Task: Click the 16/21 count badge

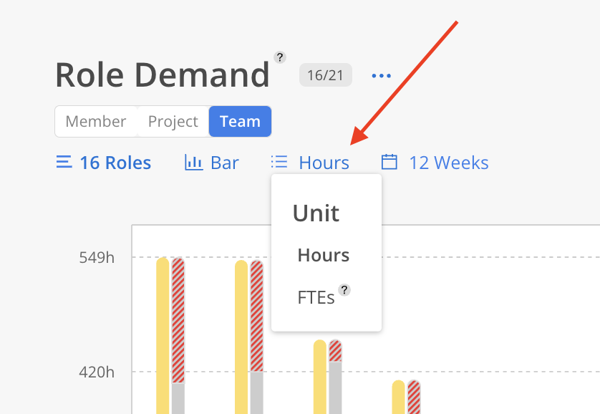Action: click(x=325, y=75)
